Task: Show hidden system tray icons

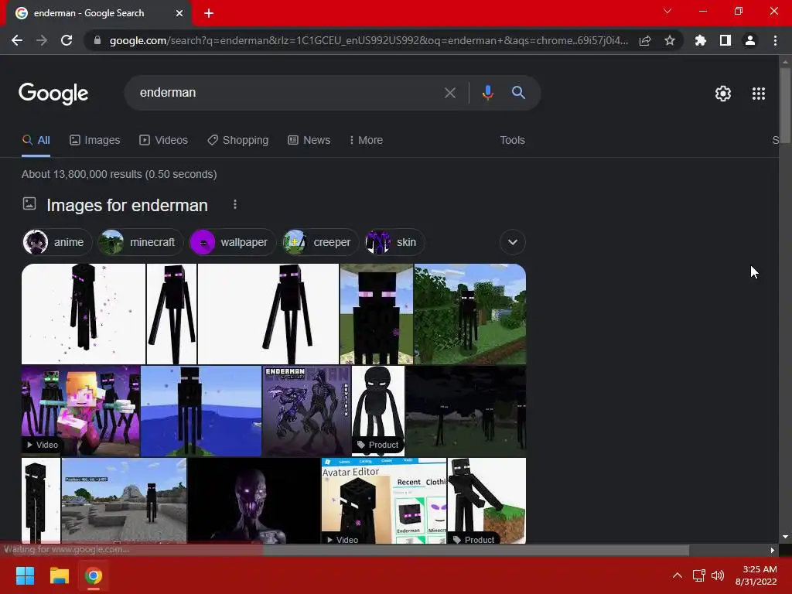Action: coord(678,575)
